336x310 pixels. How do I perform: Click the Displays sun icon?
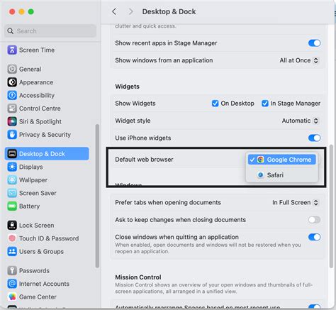(x=12, y=167)
